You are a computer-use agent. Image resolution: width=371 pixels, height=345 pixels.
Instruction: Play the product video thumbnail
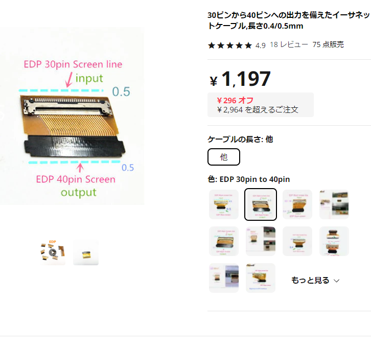click(x=53, y=252)
